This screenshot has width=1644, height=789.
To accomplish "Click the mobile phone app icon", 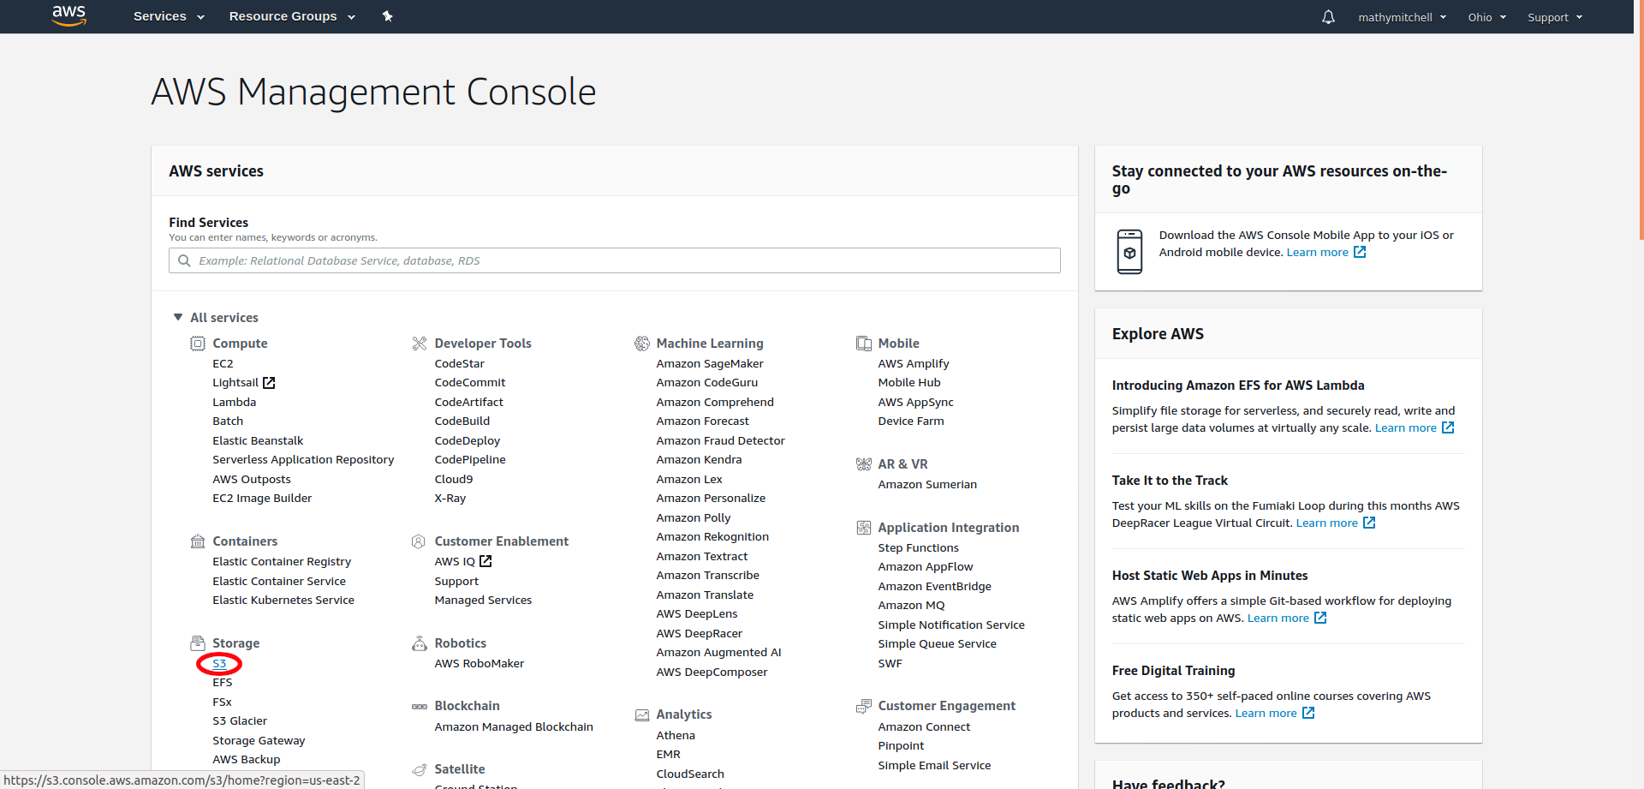I will (x=1129, y=251).
